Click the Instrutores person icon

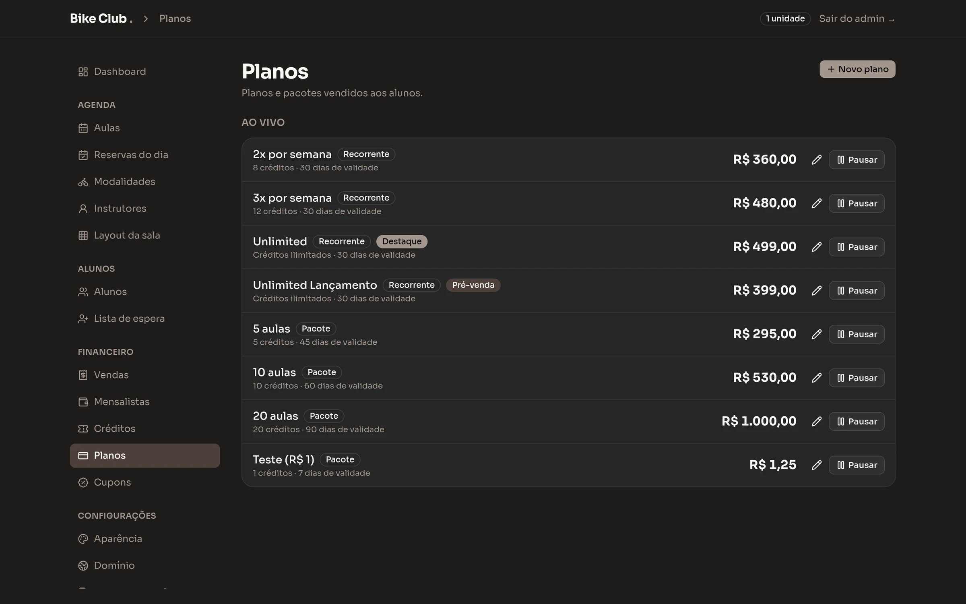(83, 209)
